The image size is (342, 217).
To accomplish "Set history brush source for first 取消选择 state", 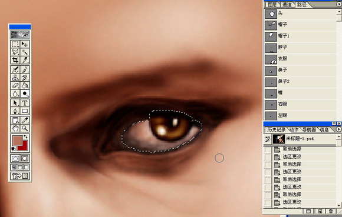I will (267, 149).
